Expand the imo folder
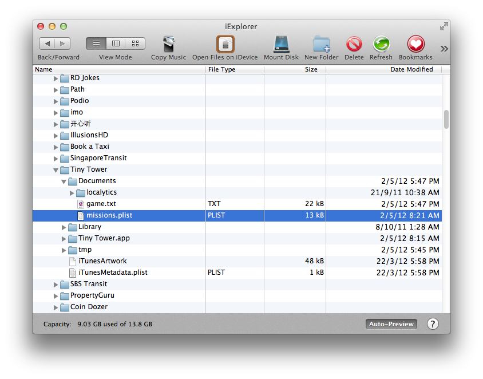The width and height of the screenshot is (483, 379). (56, 113)
